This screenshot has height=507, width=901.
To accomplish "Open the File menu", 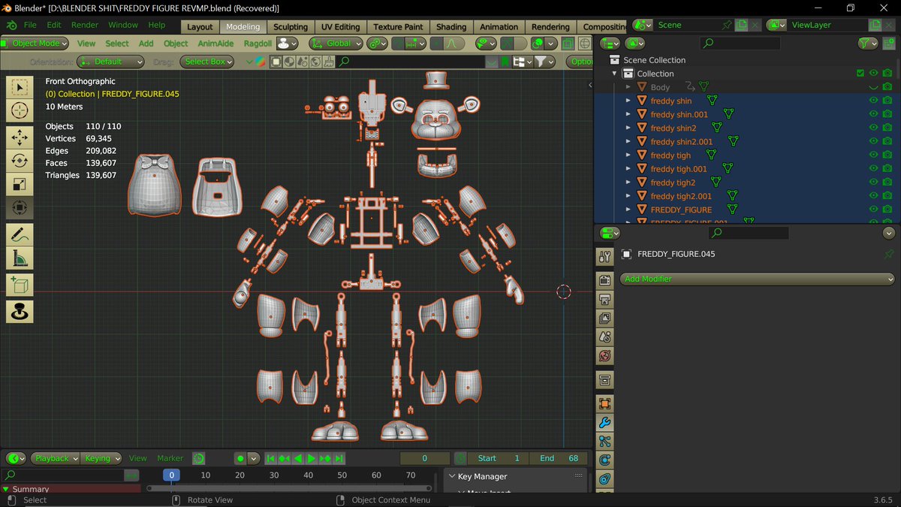I will coord(30,25).
